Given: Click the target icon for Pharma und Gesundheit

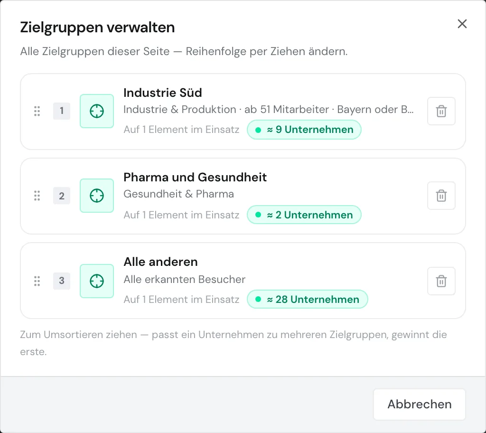Looking at the screenshot, I should [97, 196].
